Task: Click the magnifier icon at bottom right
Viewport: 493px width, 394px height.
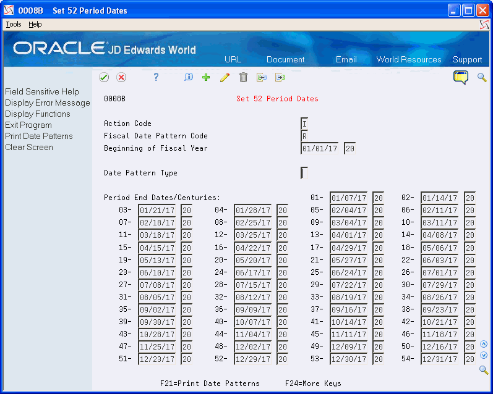Action: (x=484, y=370)
